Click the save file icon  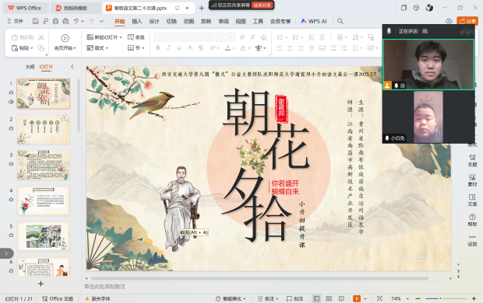point(35,21)
